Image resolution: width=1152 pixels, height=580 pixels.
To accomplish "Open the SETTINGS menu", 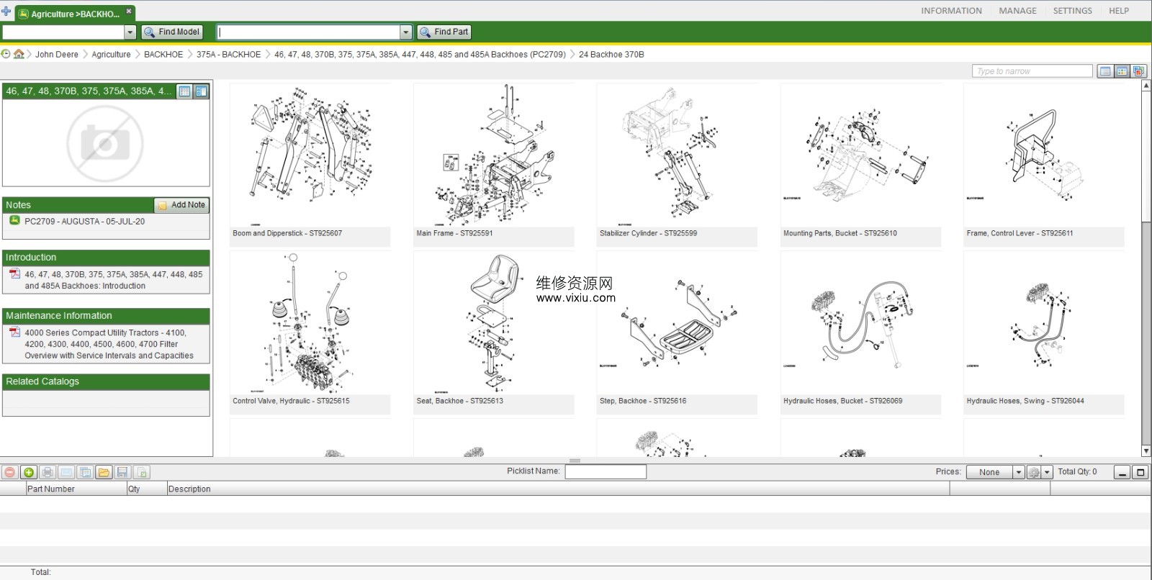I will (x=1072, y=11).
